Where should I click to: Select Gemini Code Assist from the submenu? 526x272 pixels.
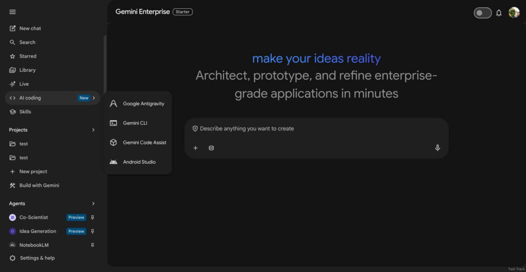(x=138, y=142)
